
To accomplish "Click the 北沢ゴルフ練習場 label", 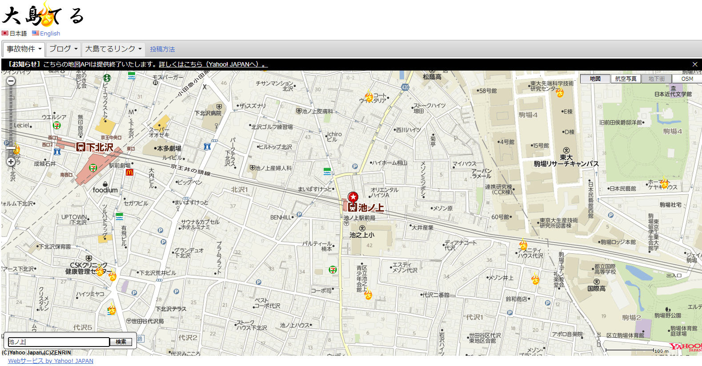I will point(272,127).
